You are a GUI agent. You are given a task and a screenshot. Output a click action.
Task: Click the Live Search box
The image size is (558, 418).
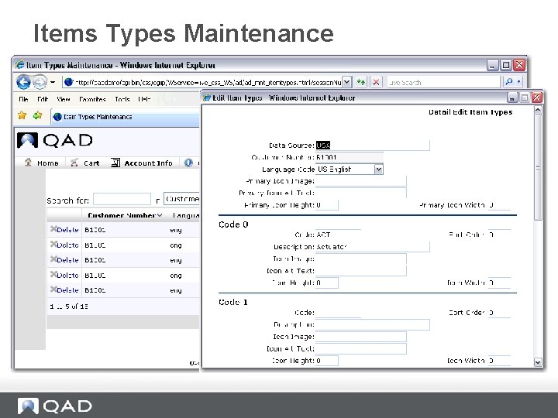(x=443, y=82)
